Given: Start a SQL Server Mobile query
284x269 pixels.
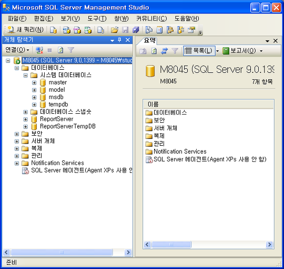Looking at the screenshot, I should tap(100, 30).
